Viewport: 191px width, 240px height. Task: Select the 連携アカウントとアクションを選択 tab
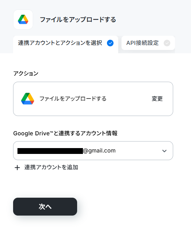point(65,44)
